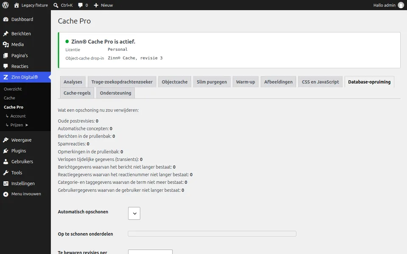
Task: Click the Dashboard gauge icon
Action: tap(6, 19)
